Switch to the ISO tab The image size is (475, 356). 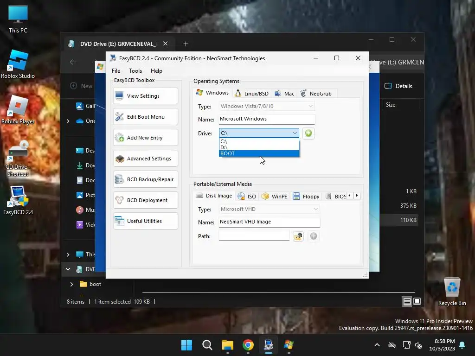(247, 197)
